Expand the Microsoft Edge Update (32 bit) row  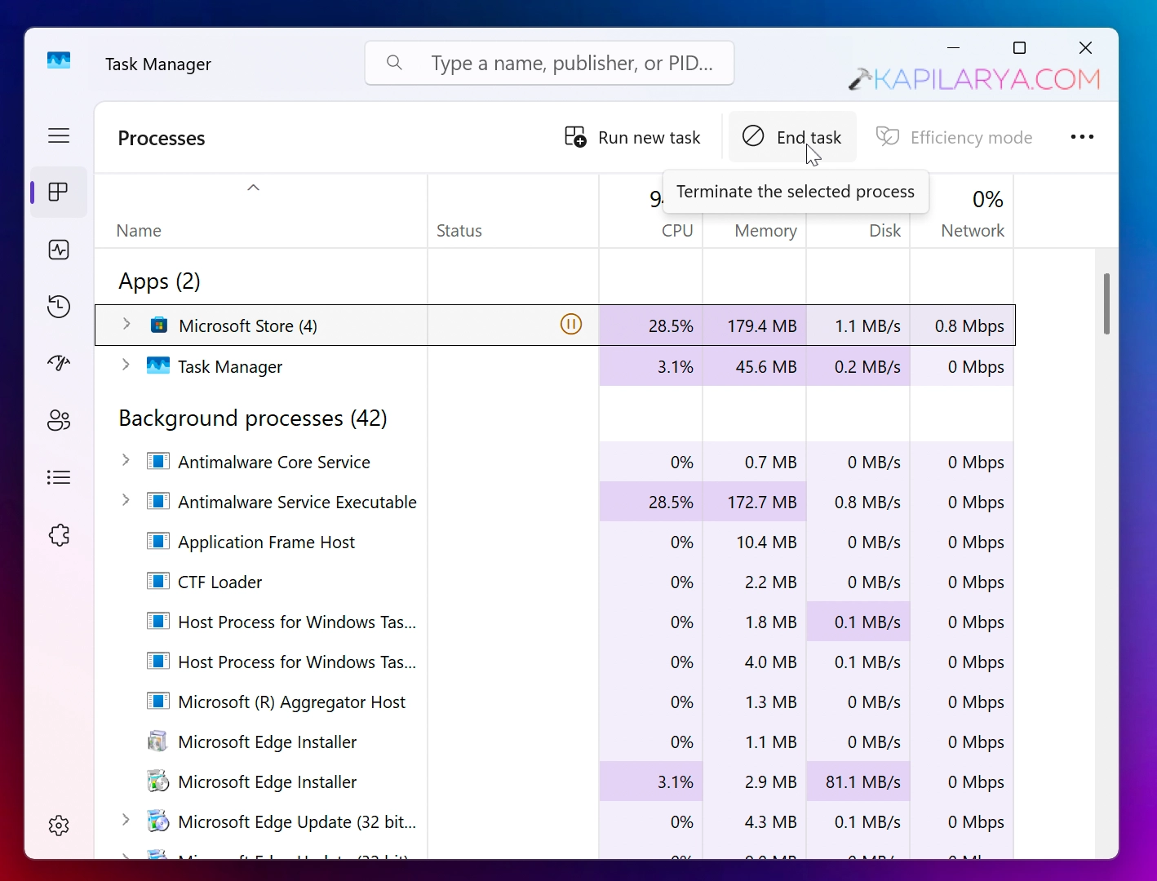click(x=126, y=820)
